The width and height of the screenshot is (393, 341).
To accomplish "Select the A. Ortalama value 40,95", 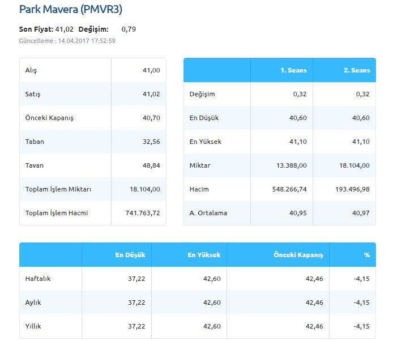I will (x=298, y=213).
